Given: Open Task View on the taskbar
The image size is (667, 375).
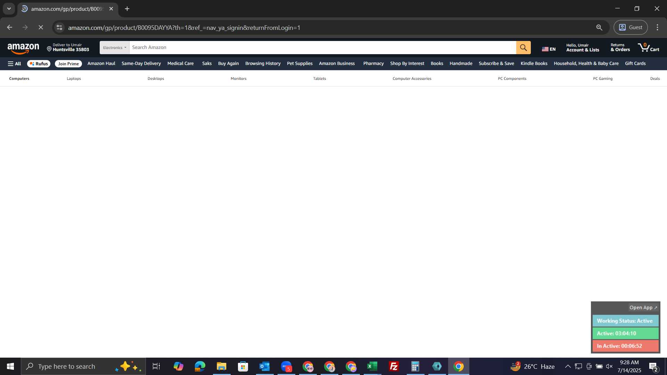Looking at the screenshot, I should point(156,366).
